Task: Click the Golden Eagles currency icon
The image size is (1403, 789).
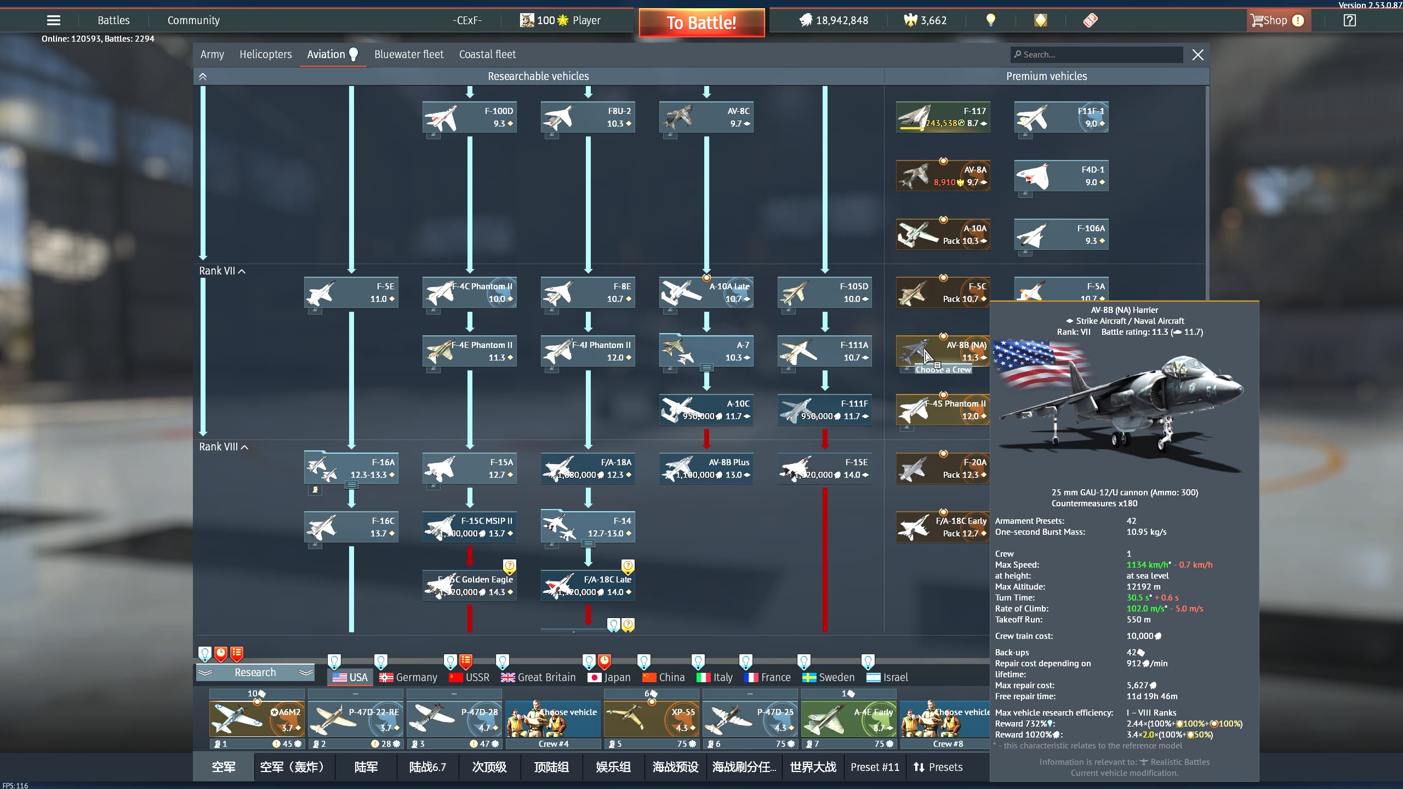Action: 910,20
